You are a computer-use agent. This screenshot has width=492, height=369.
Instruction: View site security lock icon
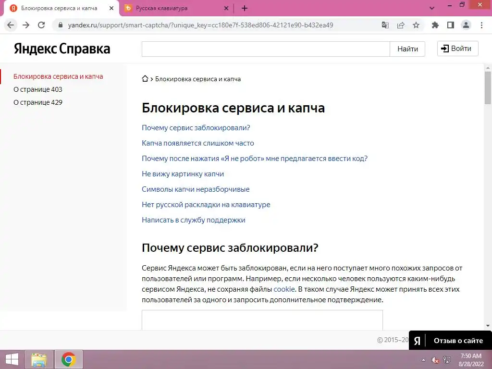click(61, 25)
